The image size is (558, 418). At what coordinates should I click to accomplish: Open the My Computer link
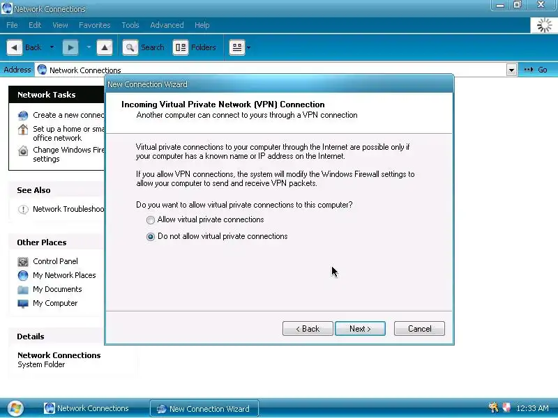coord(55,303)
